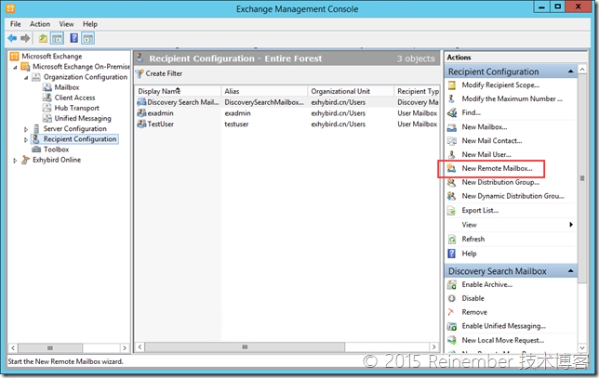Click the show/hide action pane toolbar icon

coord(87,38)
